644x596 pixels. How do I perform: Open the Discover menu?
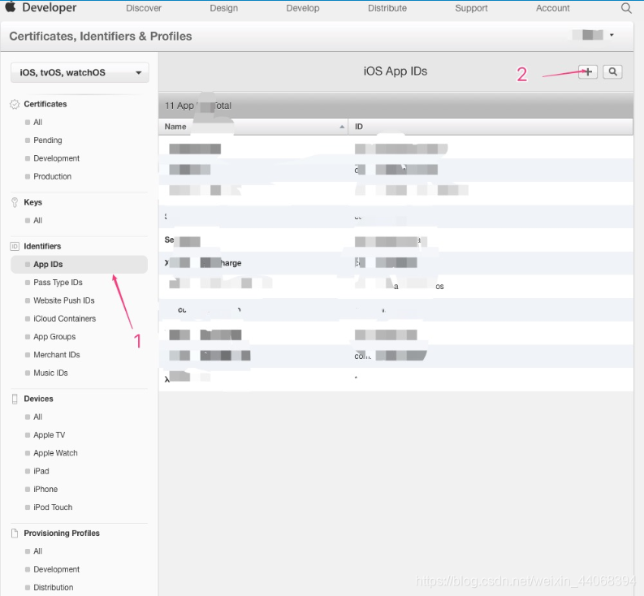coord(144,8)
